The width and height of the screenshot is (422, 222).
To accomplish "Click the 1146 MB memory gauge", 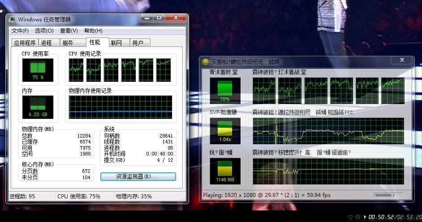I will tap(225, 171).
